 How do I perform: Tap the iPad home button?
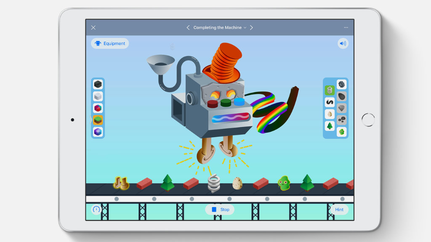pos(368,120)
